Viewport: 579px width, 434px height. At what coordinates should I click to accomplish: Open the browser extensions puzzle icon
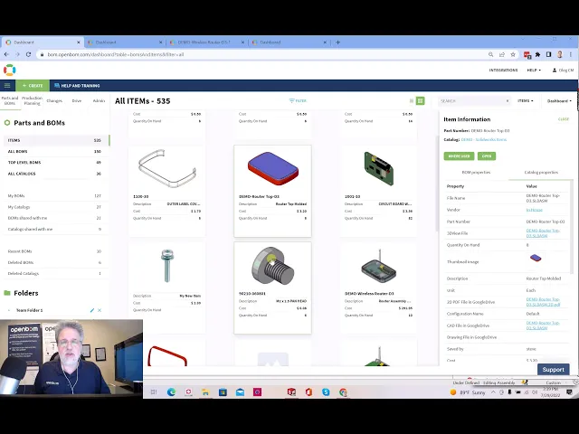(x=538, y=54)
